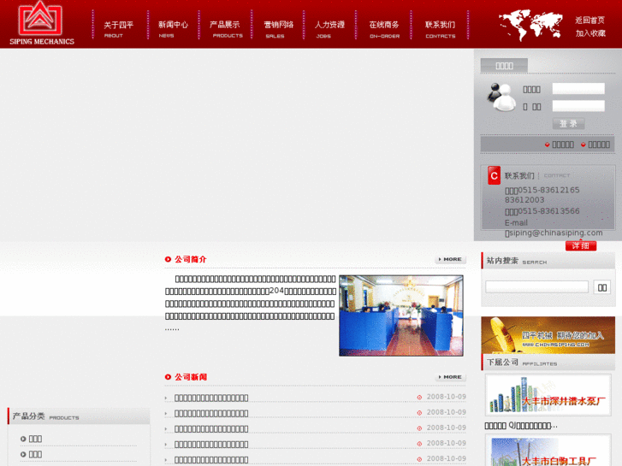Open the office interior photo
The height and width of the screenshot is (466, 622).
coord(401,316)
